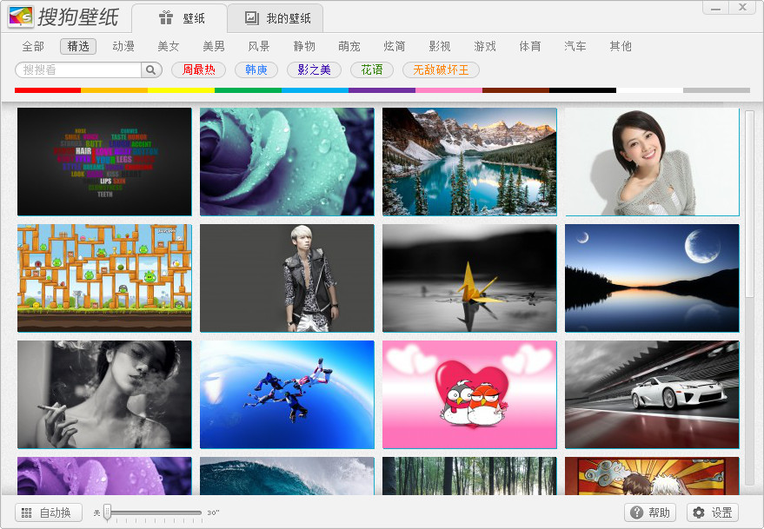The image size is (764, 529).
Task: Filter wallpapers by brown color
Action: coord(516,90)
